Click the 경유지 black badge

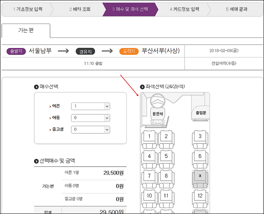pos(85,51)
